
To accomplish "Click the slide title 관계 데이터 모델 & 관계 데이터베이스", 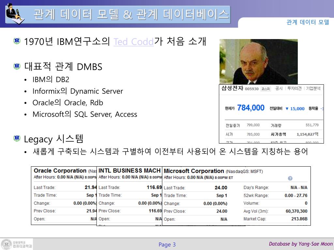I will [x=131, y=14].
